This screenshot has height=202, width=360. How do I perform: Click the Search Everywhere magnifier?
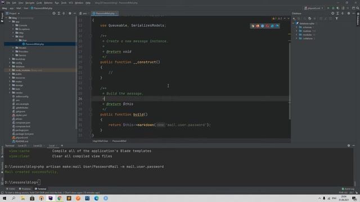pos(358,8)
